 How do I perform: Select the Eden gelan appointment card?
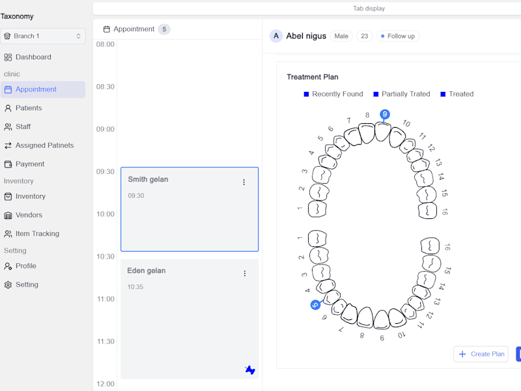pos(190,319)
